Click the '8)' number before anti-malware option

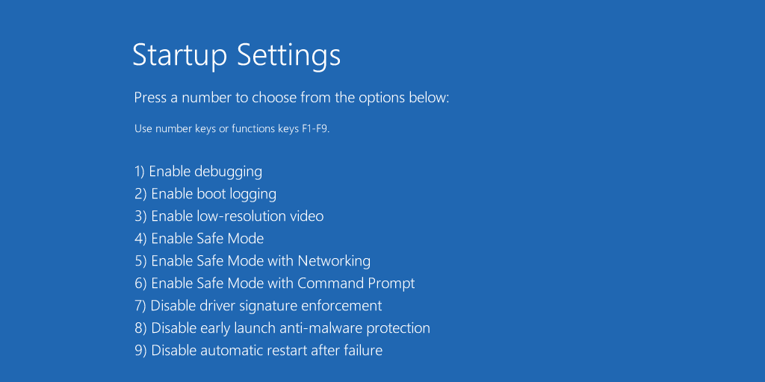point(140,328)
